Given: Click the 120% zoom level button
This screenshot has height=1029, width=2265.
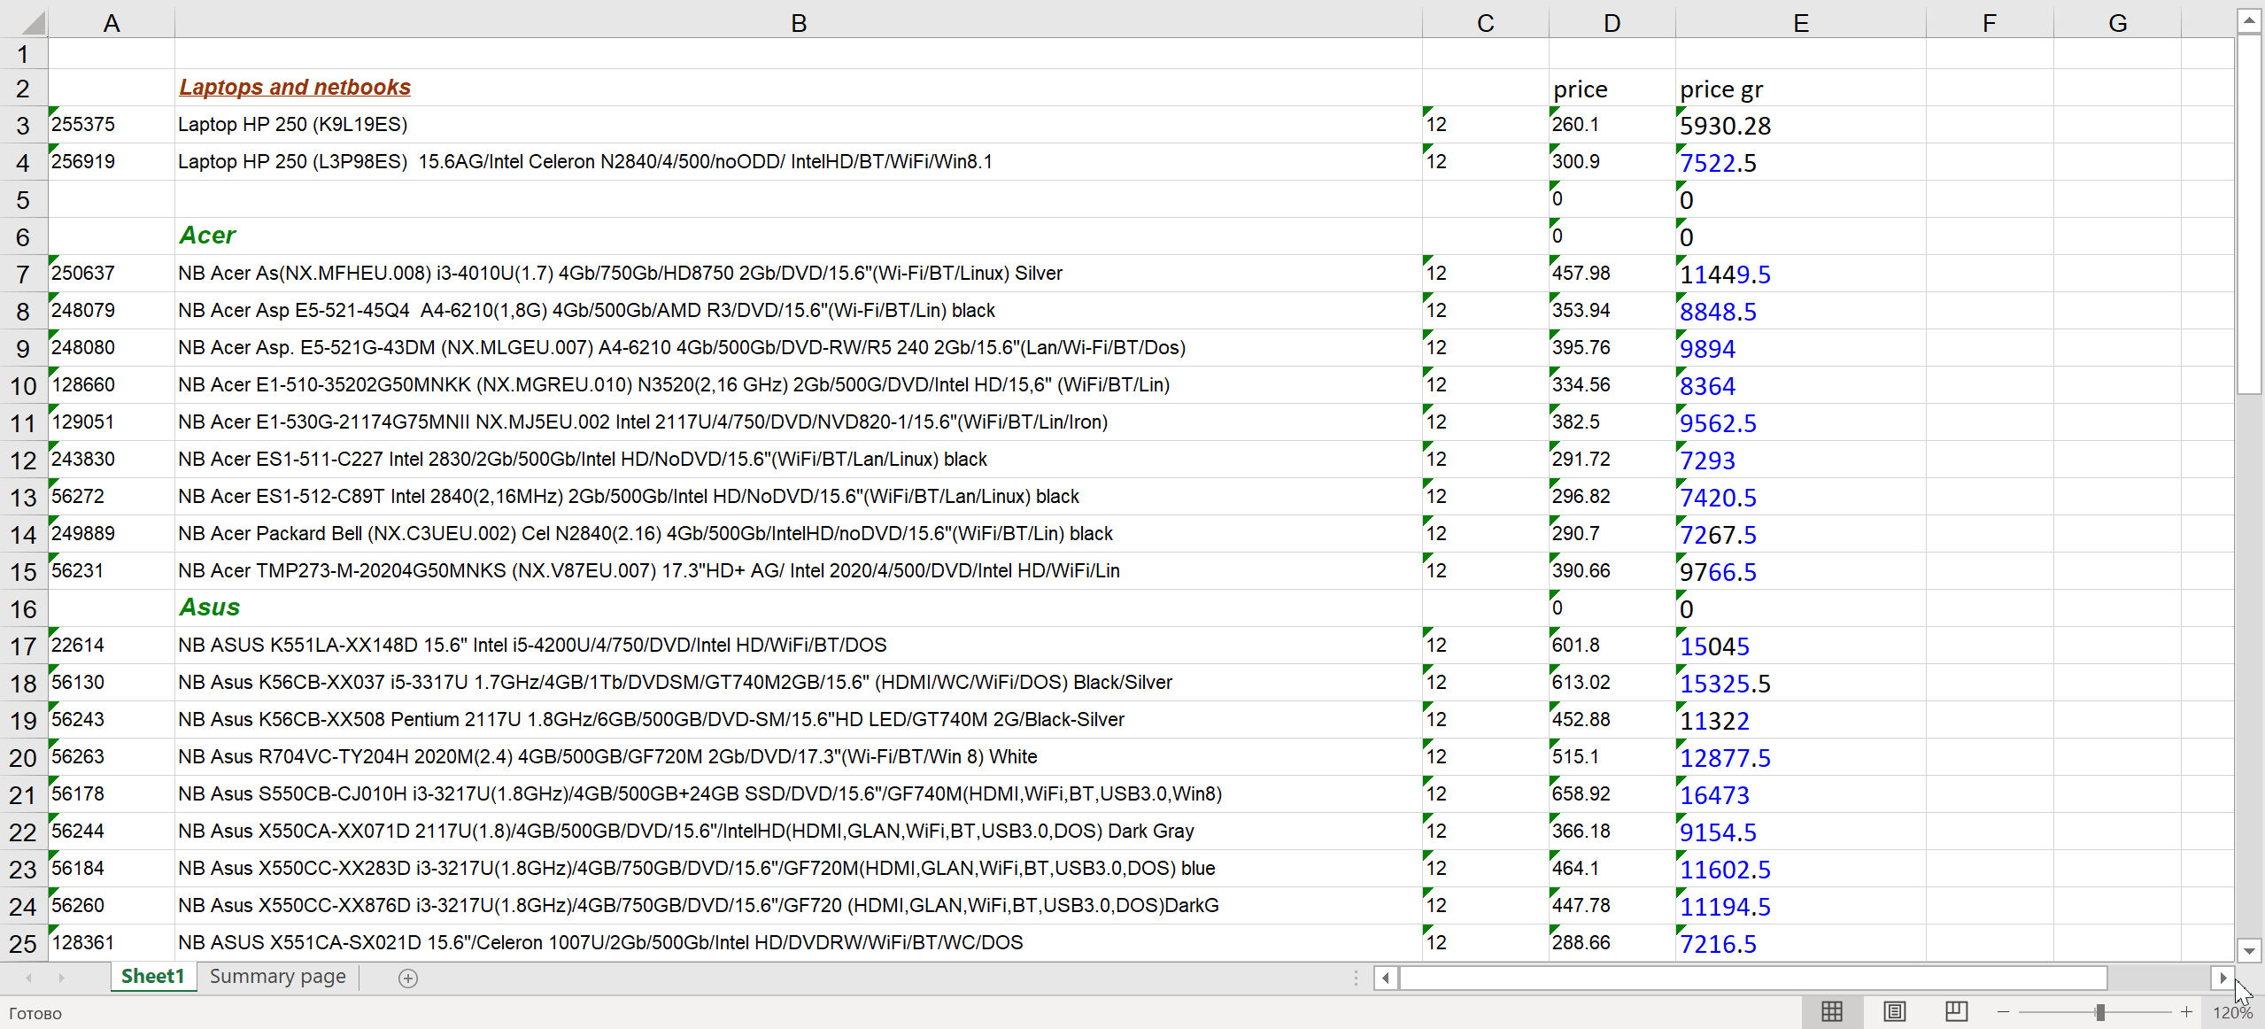Looking at the screenshot, I should point(2232,1012).
